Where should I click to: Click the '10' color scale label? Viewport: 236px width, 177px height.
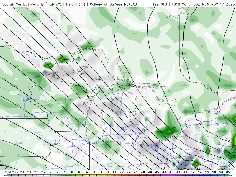click(86, 172)
